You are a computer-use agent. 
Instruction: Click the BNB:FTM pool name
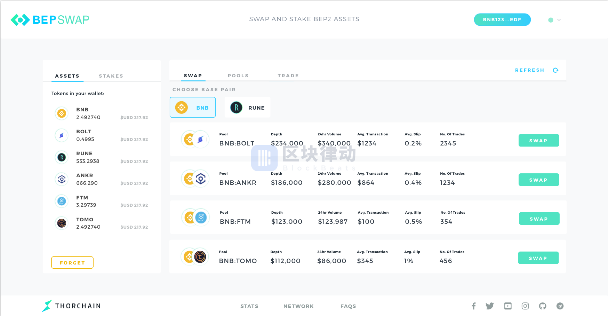(x=235, y=222)
